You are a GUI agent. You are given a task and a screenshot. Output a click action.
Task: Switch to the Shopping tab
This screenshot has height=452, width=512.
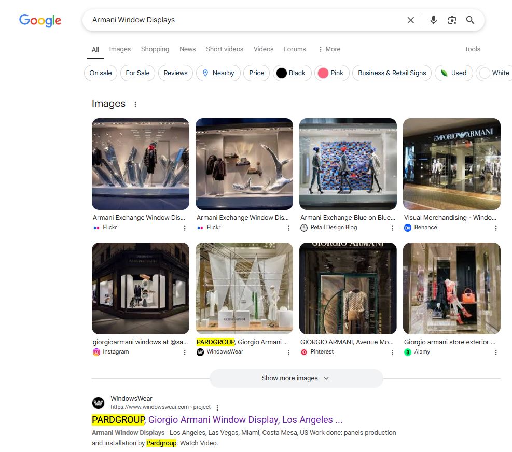pyautogui.click(x=155, y=49)
